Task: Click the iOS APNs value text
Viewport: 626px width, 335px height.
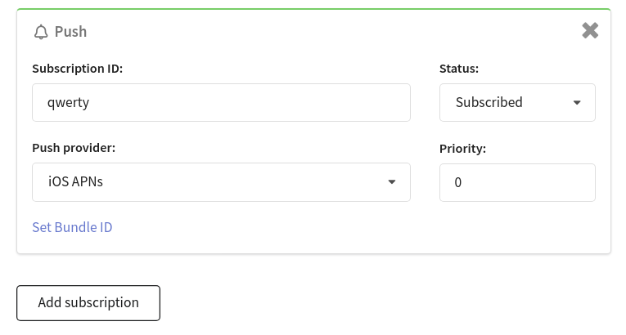Action: point(75,182)
